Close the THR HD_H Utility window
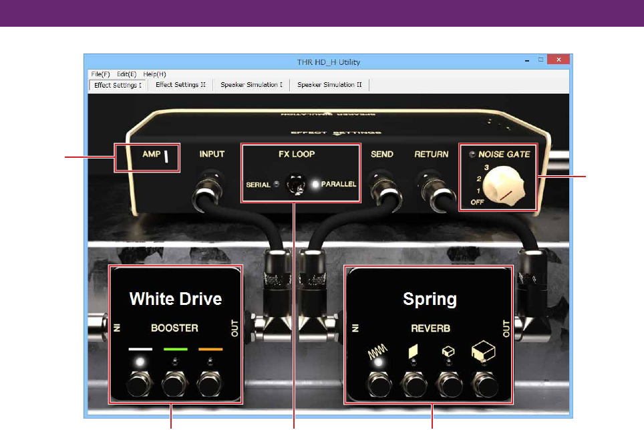Screen dimensions: 644x430 (558, 60)
